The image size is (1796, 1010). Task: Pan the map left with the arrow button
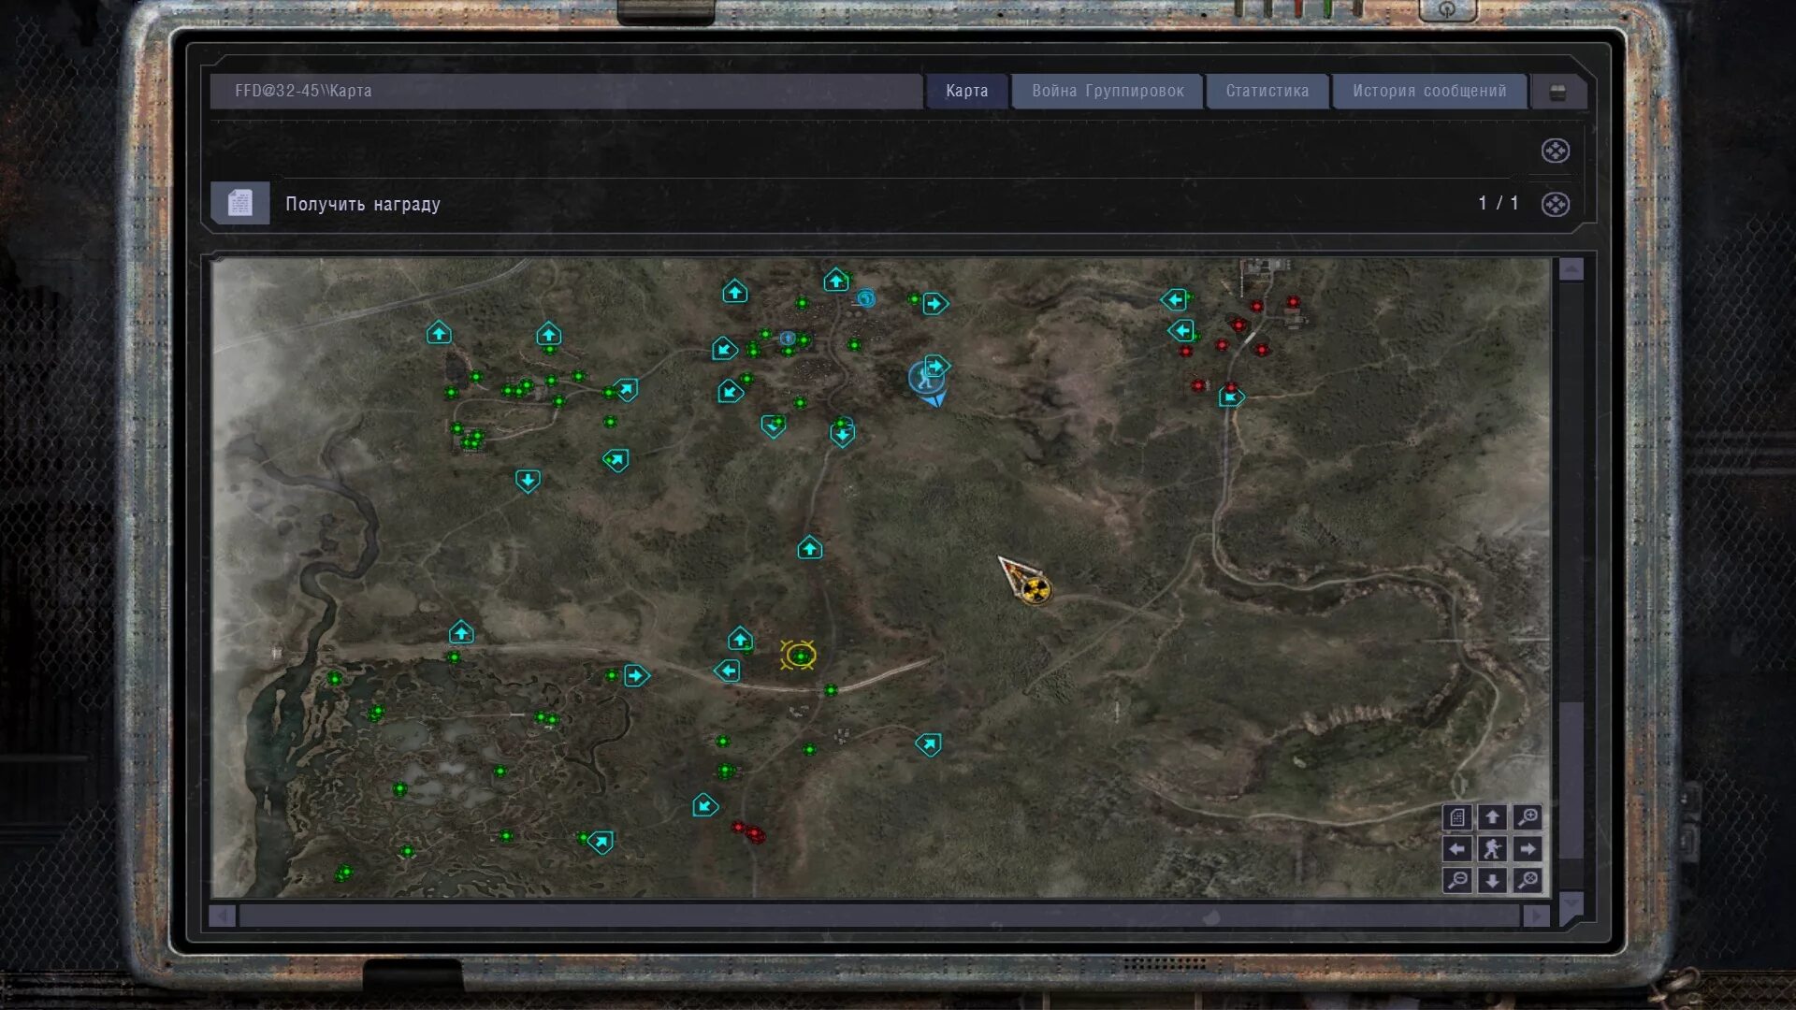click(x=1457, y=849)
